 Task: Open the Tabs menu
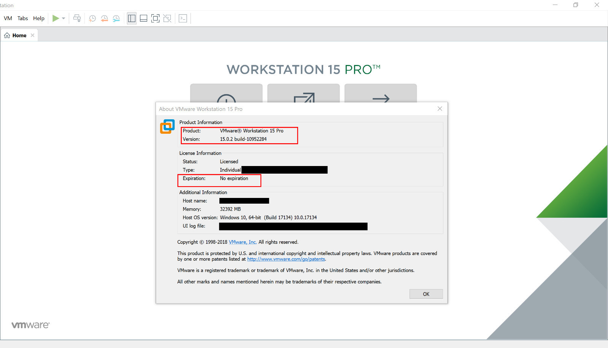(23, 18)
